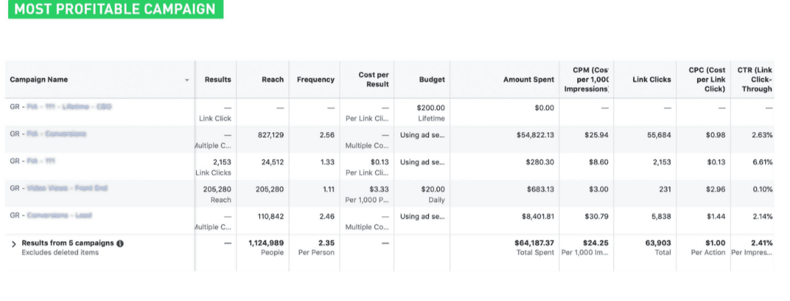Select the 6.61% CTR value

pyautogui.click(x=762, y=162)
